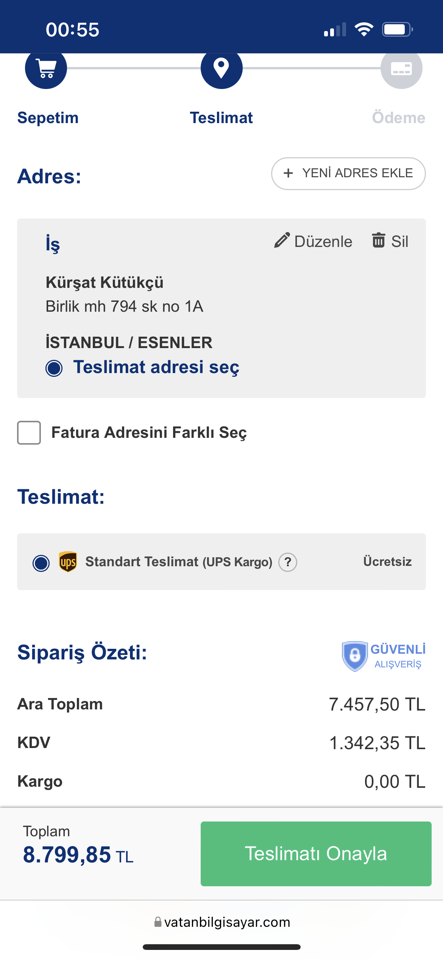Select Standart Teslimat UPS Kargo radio

pos(41,563)
